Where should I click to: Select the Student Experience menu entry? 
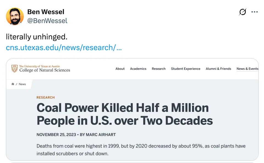pos(186,69)
